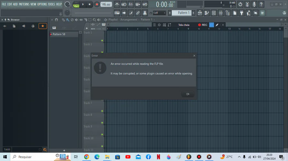
Task: Select Pattern 50 in the picker list
Action: tap(64, 34)
